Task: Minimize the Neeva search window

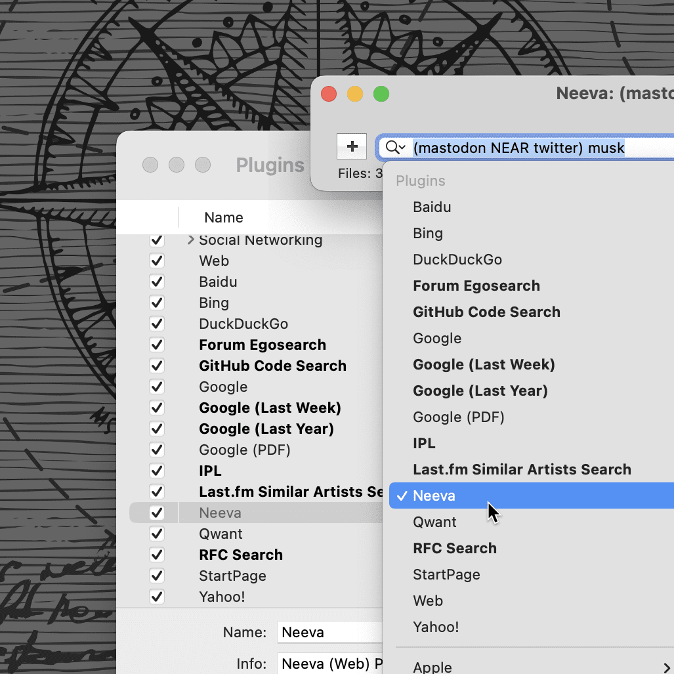Action: 355,94
